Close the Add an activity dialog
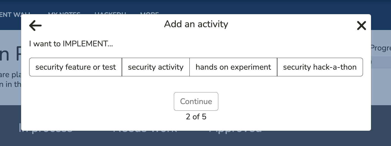Image resolution: width=391 pixels, height=146 pixels. [x=361, y=26]
